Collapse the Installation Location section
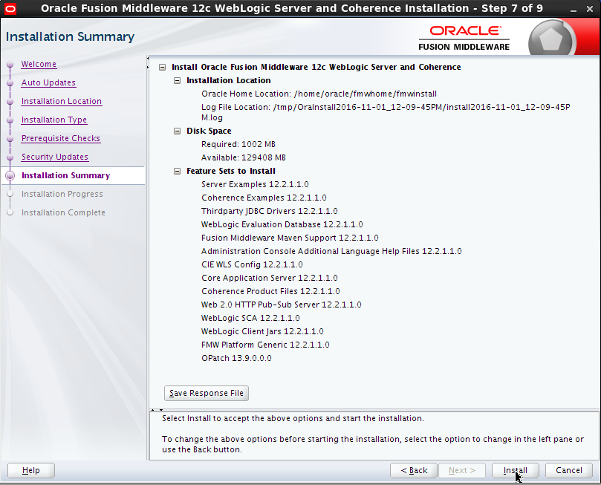 point(177,80)
